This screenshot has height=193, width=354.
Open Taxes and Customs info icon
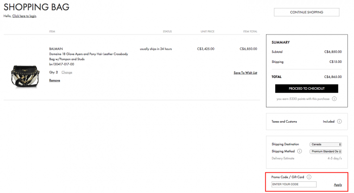339,122
